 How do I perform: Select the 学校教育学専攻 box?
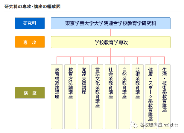(111, 42)
